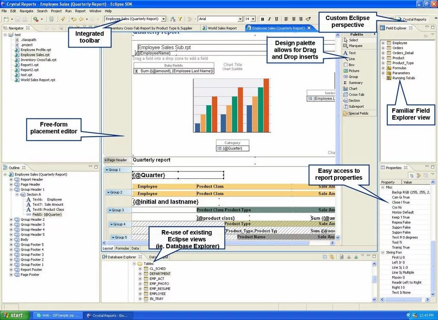The height and width of the screenshot is (320, 438).
Task: Click the Save toolbar icon
Action: [x=18, y=19]
